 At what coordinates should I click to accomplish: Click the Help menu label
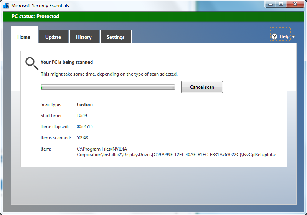click(x=284, y=36)
